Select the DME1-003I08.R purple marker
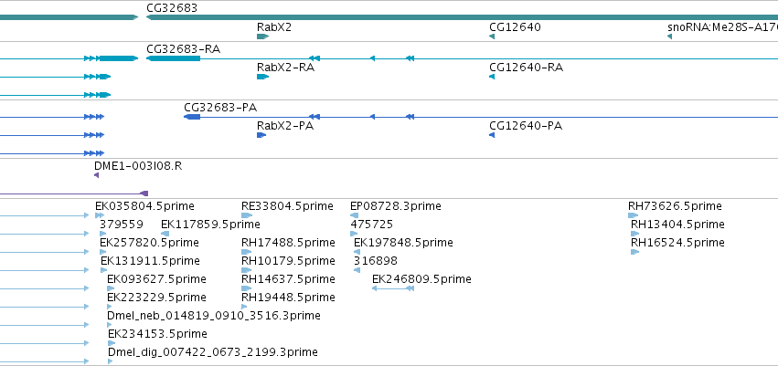 coord(96,175)
